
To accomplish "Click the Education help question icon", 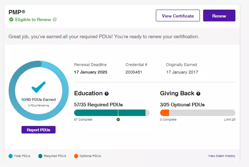I will (106, 93).
